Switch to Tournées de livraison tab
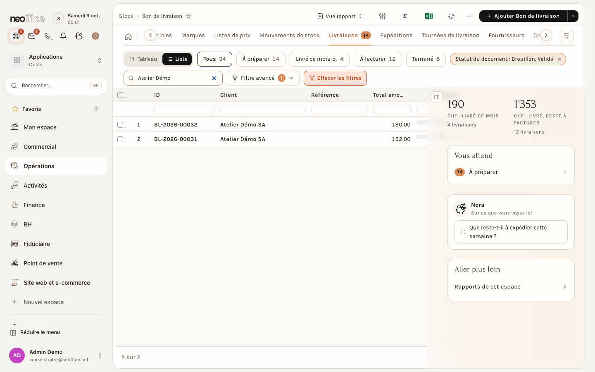This screenshot has width=595, height=372. point(450,36)
